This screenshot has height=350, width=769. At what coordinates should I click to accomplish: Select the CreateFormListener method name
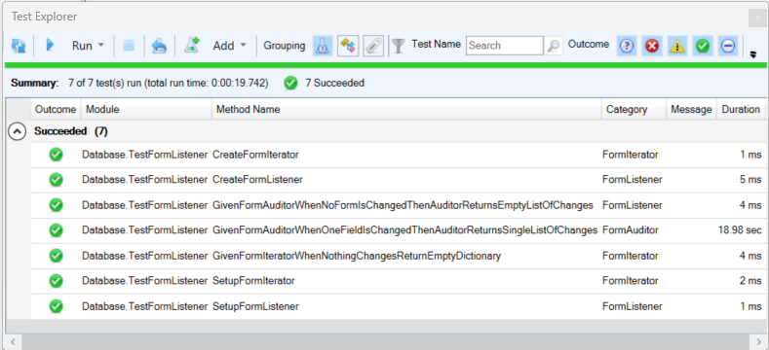(x=257, y=180)
